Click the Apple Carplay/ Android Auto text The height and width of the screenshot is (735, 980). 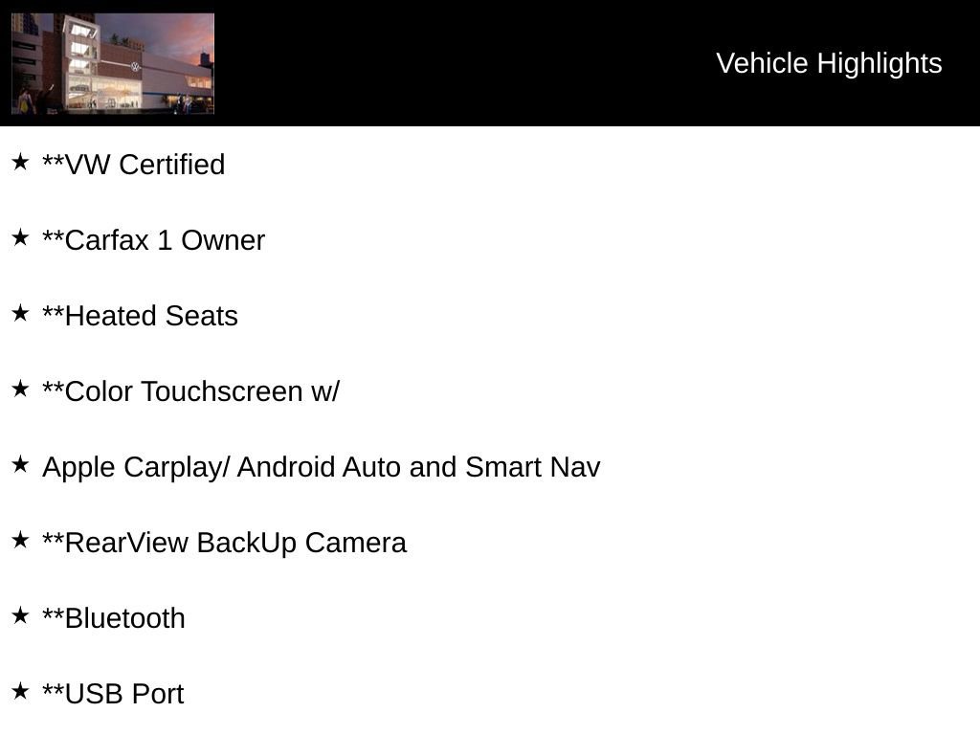(321, 467)
